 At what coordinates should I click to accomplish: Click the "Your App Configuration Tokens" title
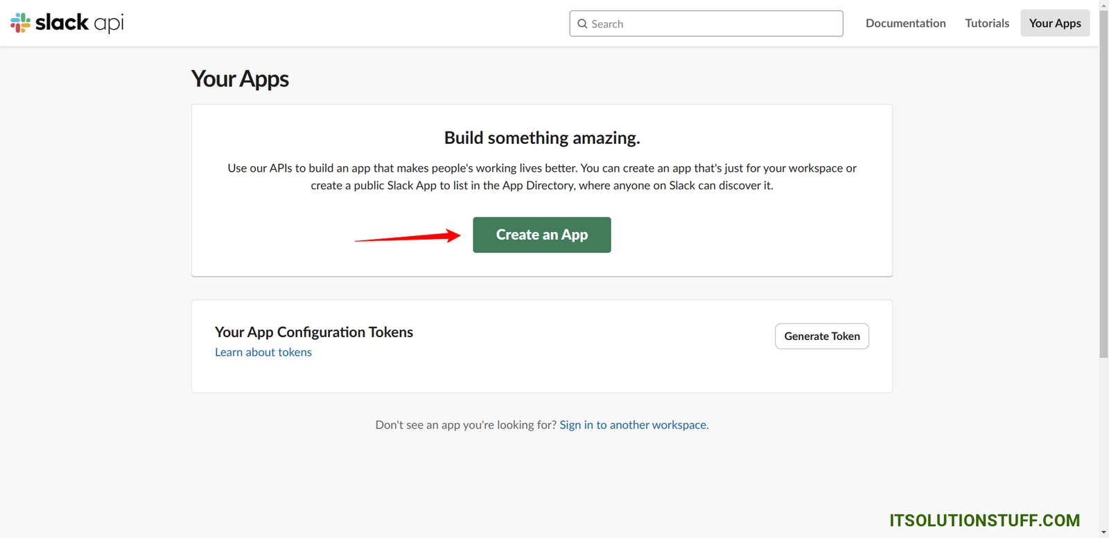click(x=314, y=332)
